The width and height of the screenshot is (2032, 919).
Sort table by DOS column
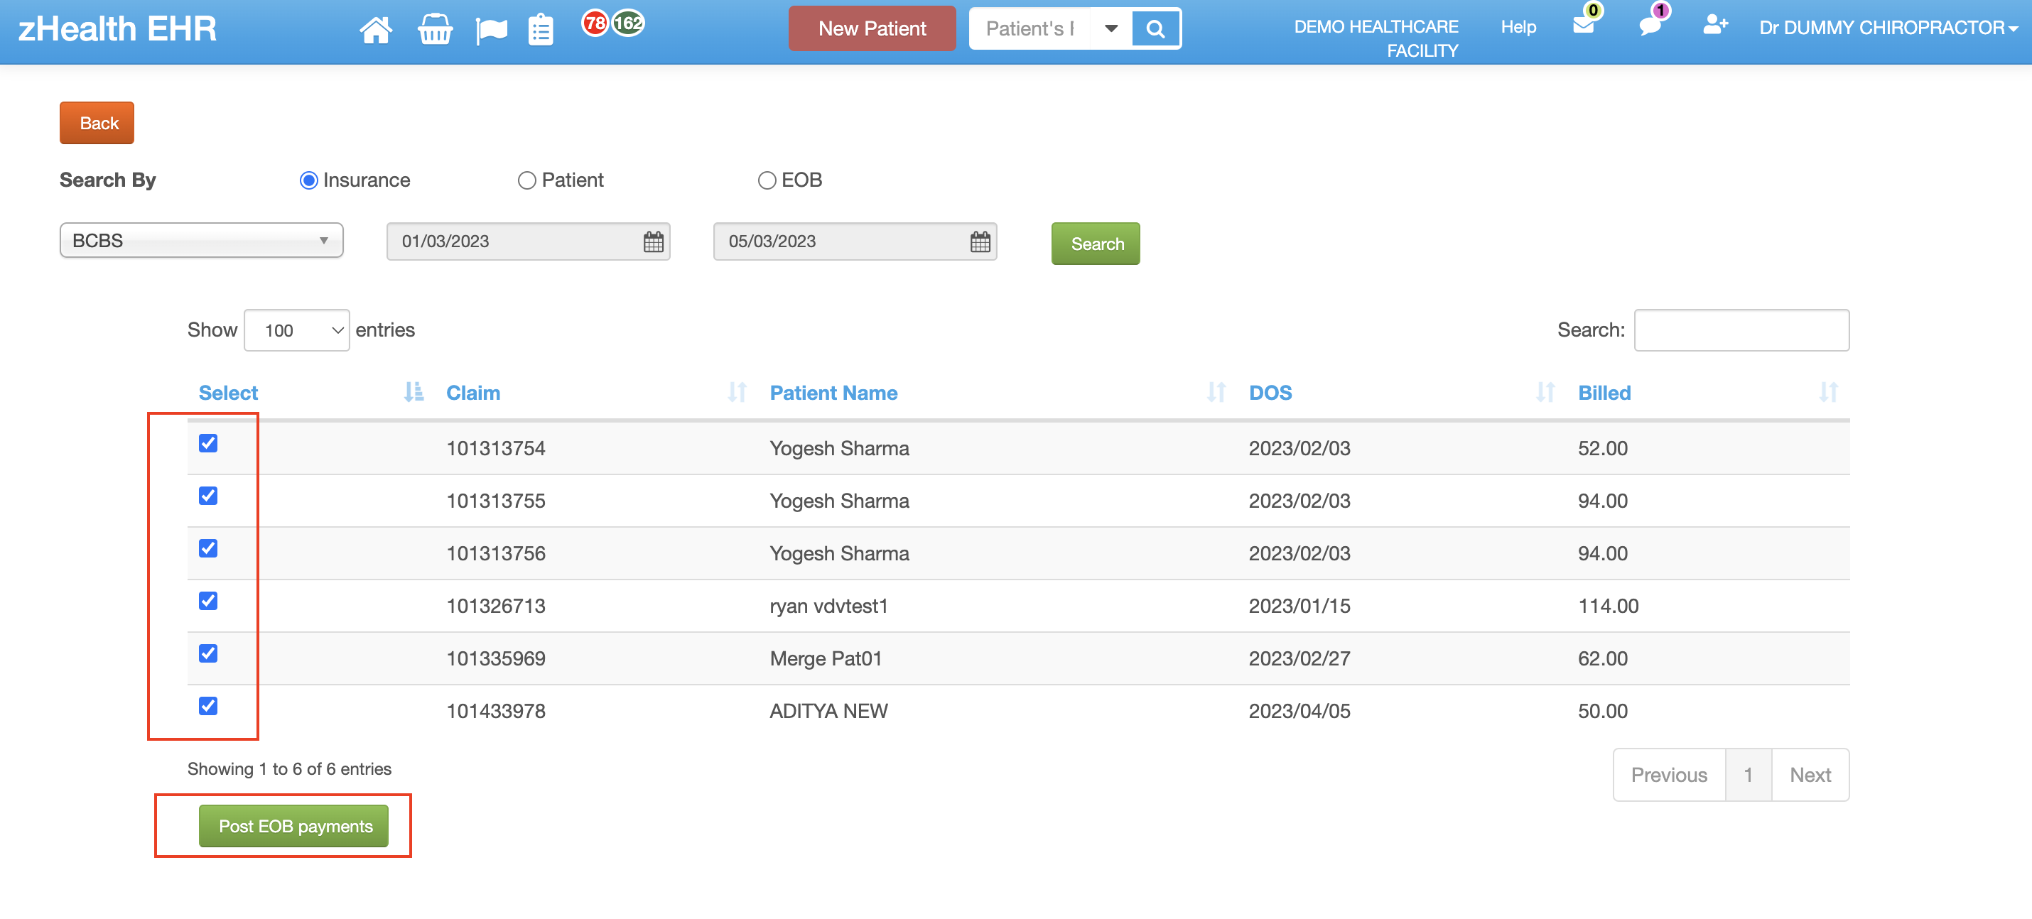[1402, 393]
